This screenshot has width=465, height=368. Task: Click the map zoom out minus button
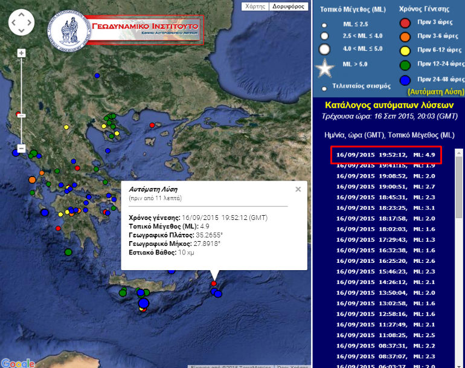tap(21, 148)
